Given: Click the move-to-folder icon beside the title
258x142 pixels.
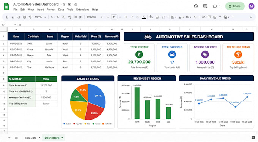Looking at the screenshot, I should 70,4.
